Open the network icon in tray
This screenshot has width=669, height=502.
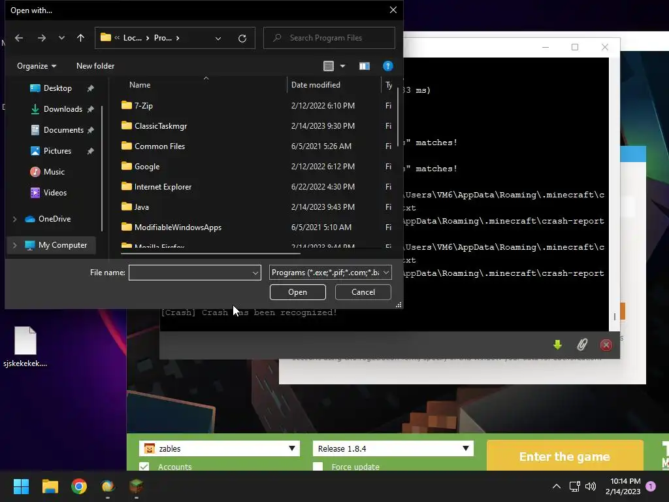(x=574, y=486)
